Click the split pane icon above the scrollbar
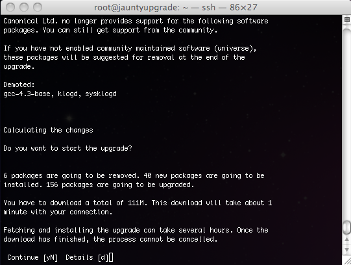 [x=346, y=19]
